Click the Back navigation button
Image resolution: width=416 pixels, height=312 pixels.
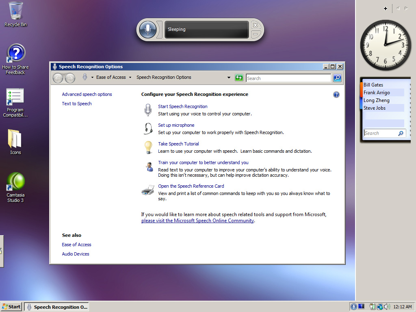click(x=58, y=77)
